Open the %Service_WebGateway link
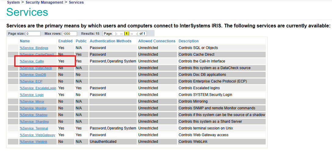This screenshot has width=332, height=152. (37, 135)
